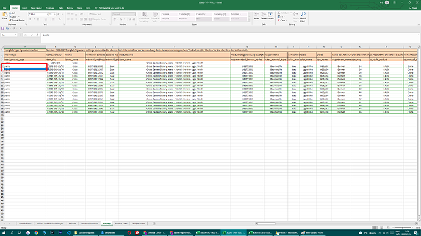Click Delete cells button

pos(264,16)
